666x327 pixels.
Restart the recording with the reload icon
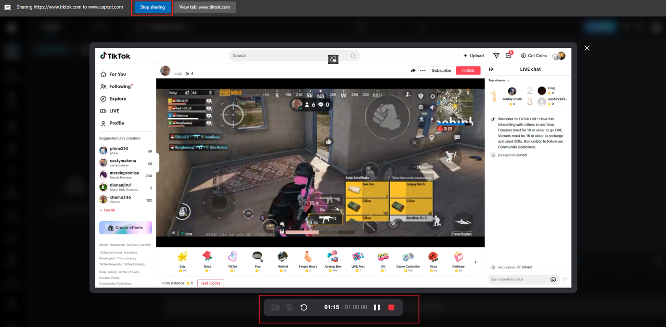tap(304, 307)
